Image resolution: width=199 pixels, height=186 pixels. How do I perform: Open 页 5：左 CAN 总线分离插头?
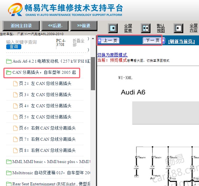(x=45, y=117)
